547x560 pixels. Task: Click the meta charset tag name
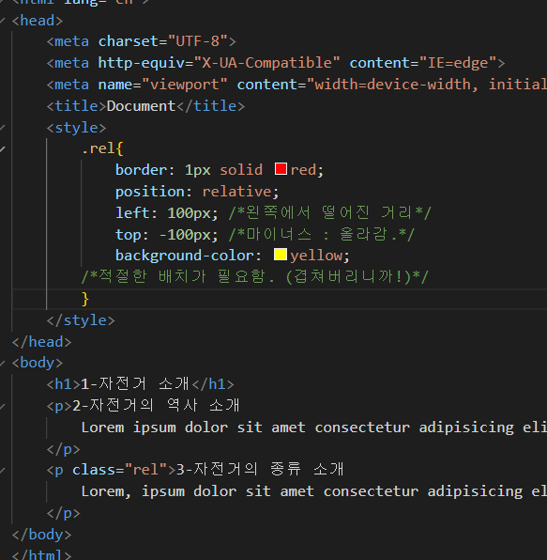[x=71, y=41]
